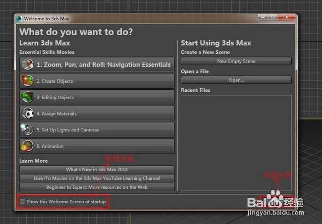Click the Animation movie icon
Image resolution: width=322 pixels, height=224 pixels.
tap(27, 146)
